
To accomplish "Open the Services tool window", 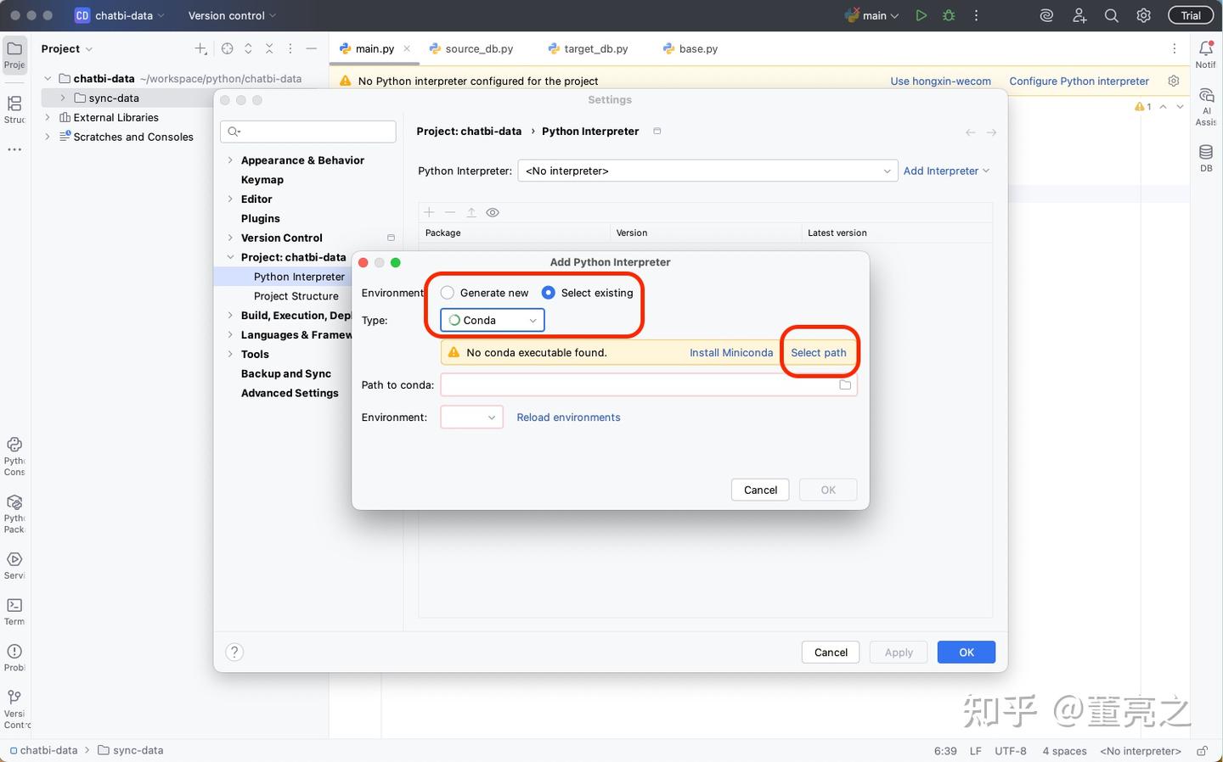I will (14, 565).
